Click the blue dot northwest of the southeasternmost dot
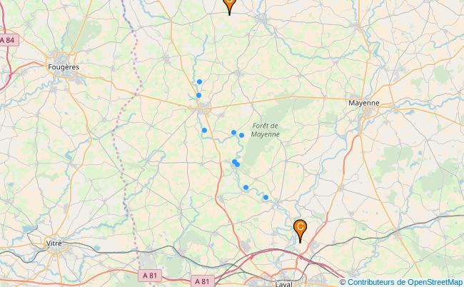This screenshot has width=464, height=287. [x=246, y=187]
